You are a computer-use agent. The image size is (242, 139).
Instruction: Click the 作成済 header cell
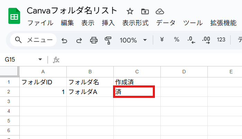137,82
